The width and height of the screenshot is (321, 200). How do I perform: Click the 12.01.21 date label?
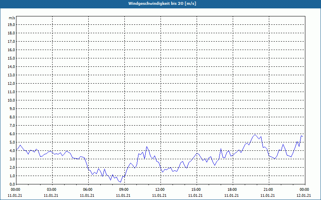(x=304, y=195)
